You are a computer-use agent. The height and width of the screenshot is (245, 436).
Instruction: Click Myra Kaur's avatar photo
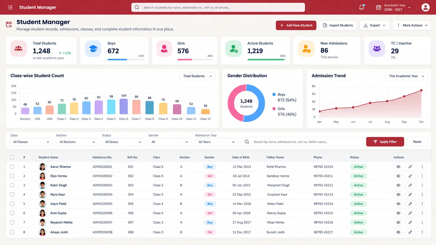42,194
